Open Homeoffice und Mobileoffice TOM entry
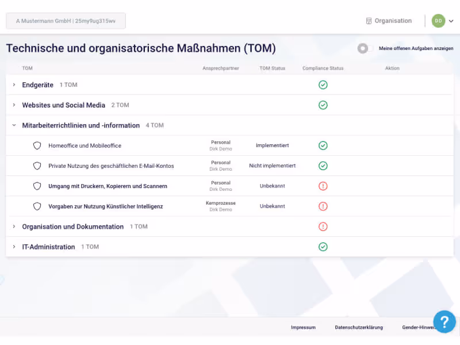Image resolution: width=460 pixels, height=345 pixels. (85, 145)
